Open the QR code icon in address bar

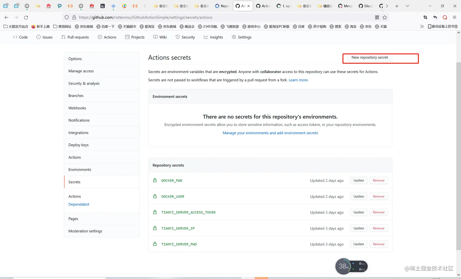377,17
